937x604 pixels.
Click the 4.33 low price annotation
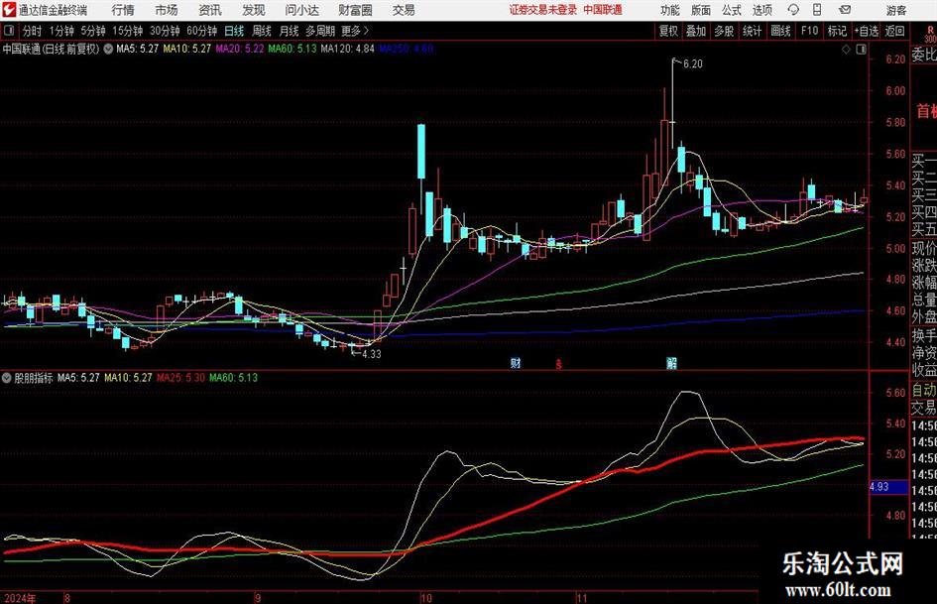click(x=371, y=354)
